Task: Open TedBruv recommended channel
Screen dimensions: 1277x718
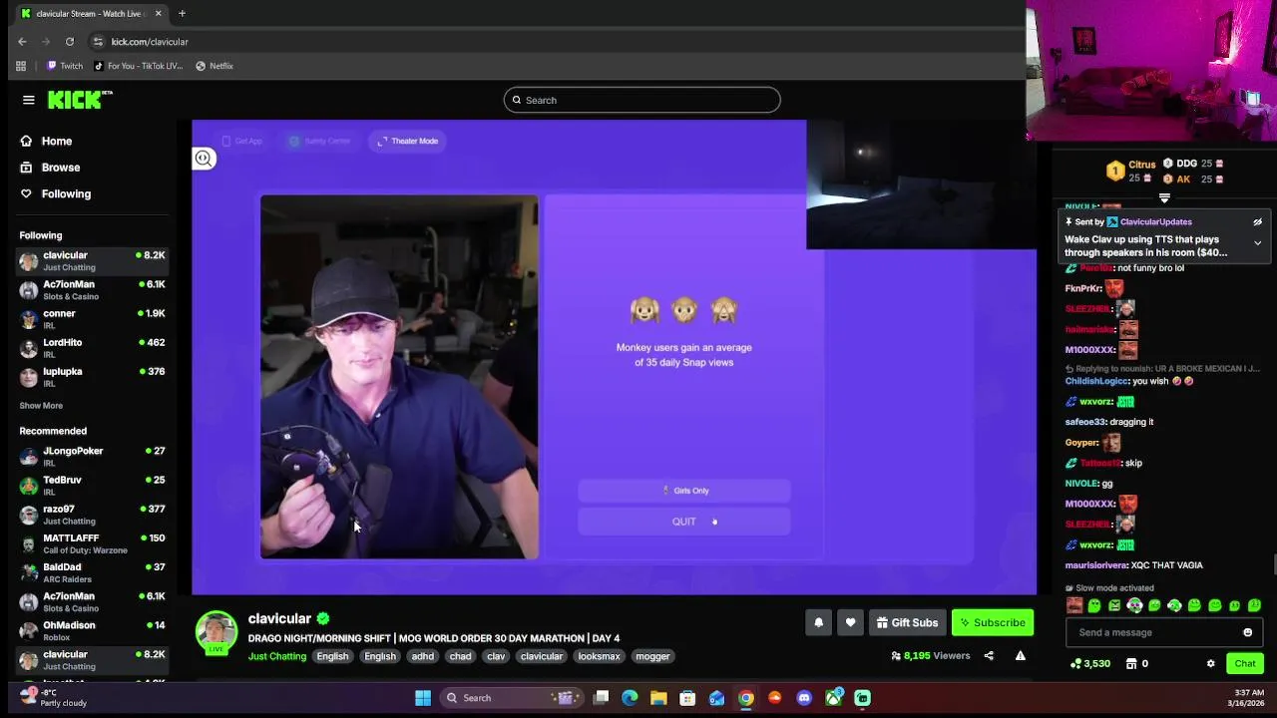Action: click(93, 486)
